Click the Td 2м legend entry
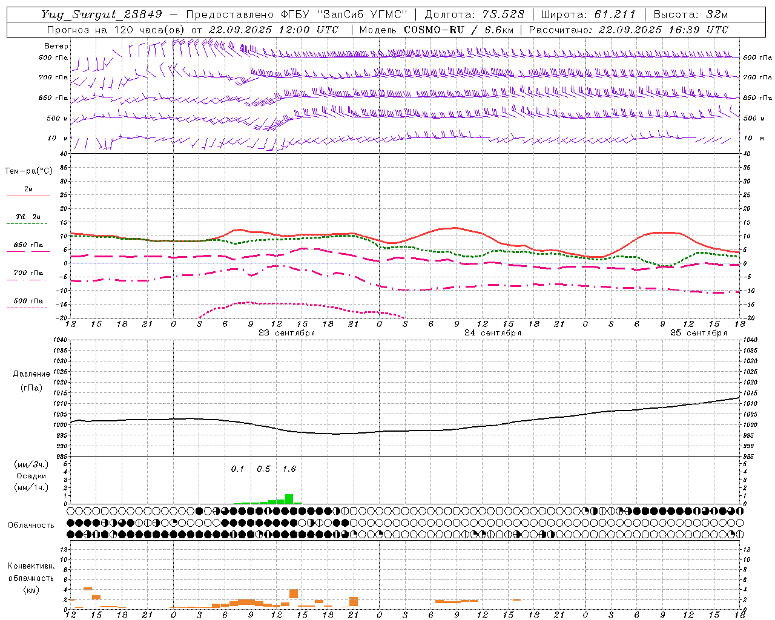Image resolution: width=775 pixels, height=620 pixels. click(x=28, y=217)
